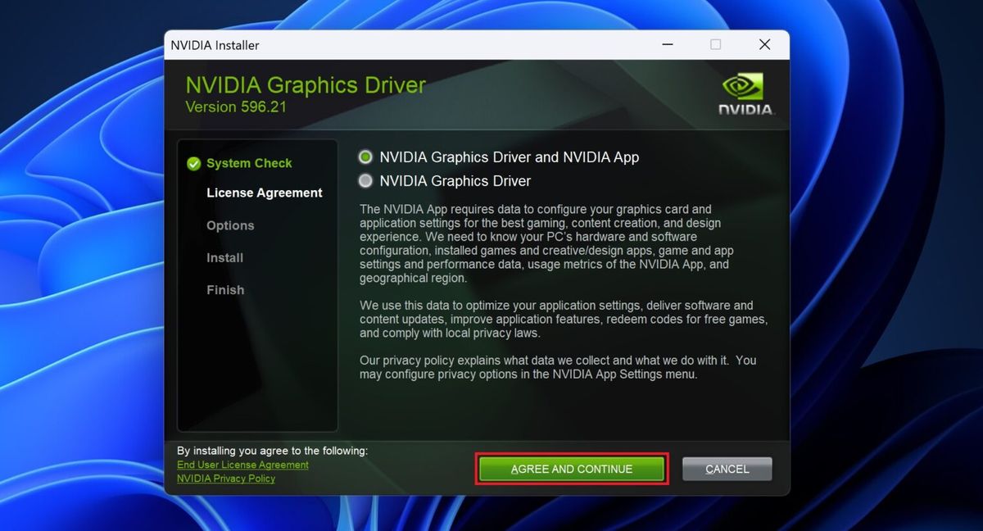The width and height of the screenshot is (983, 531).
Task: Click the NVIDIA Installer title bar text
Action: pyautogui.click(x=215, y=45)
